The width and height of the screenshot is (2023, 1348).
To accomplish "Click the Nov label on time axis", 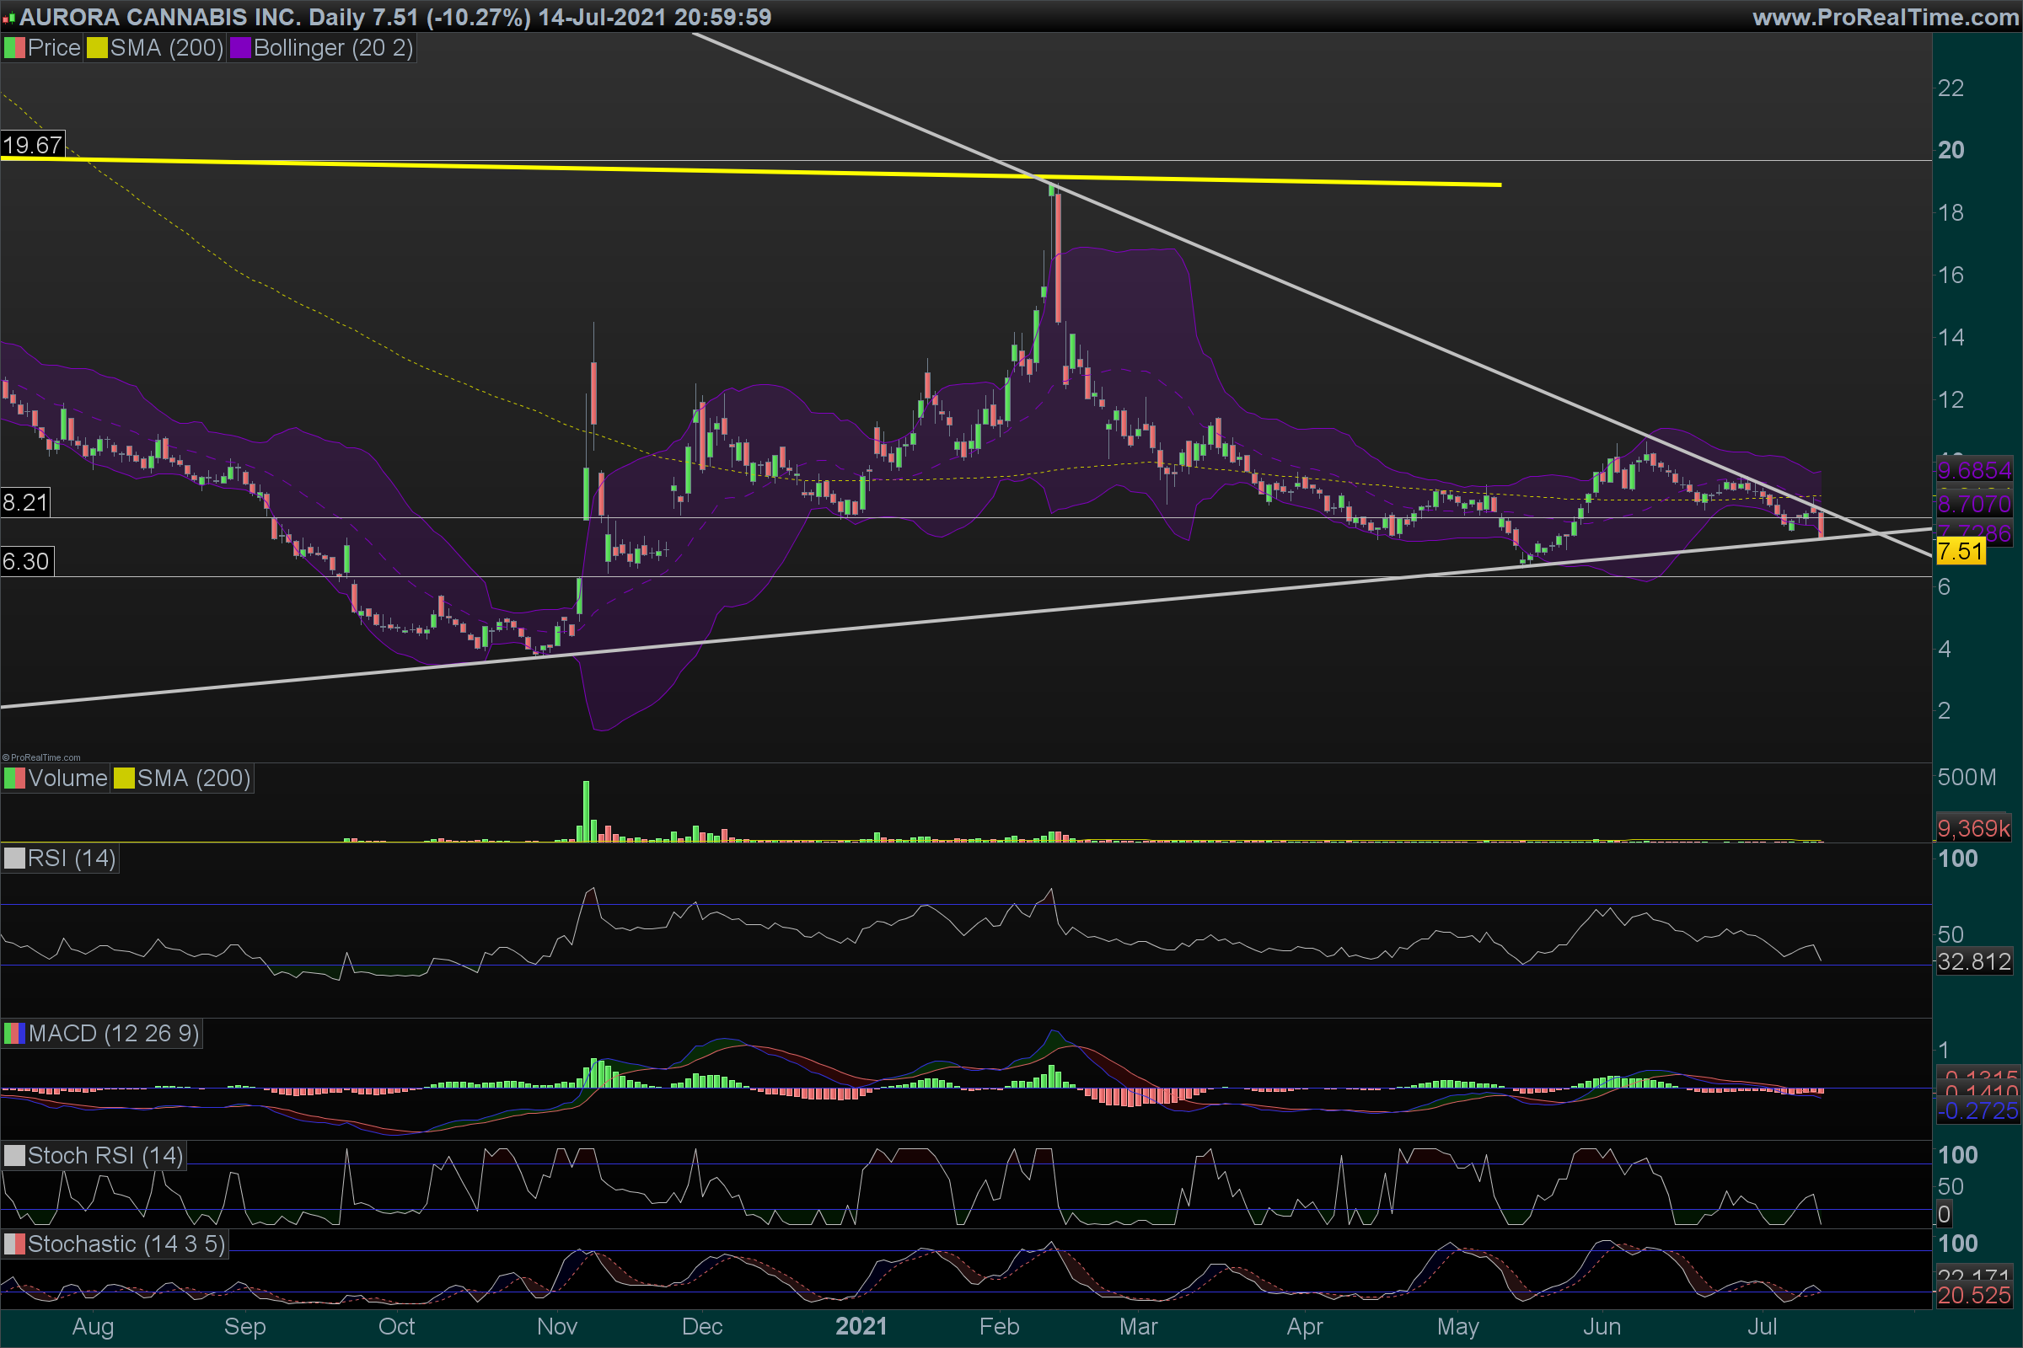I will tap(556, 1326).
